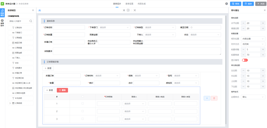Tick the header checkbox in the detail table

pos(82,97)
